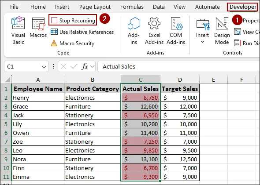Expand the fx dropdown arrow
Screen dimensions: 260x185
pyautogui.click(x=92, y=67)
